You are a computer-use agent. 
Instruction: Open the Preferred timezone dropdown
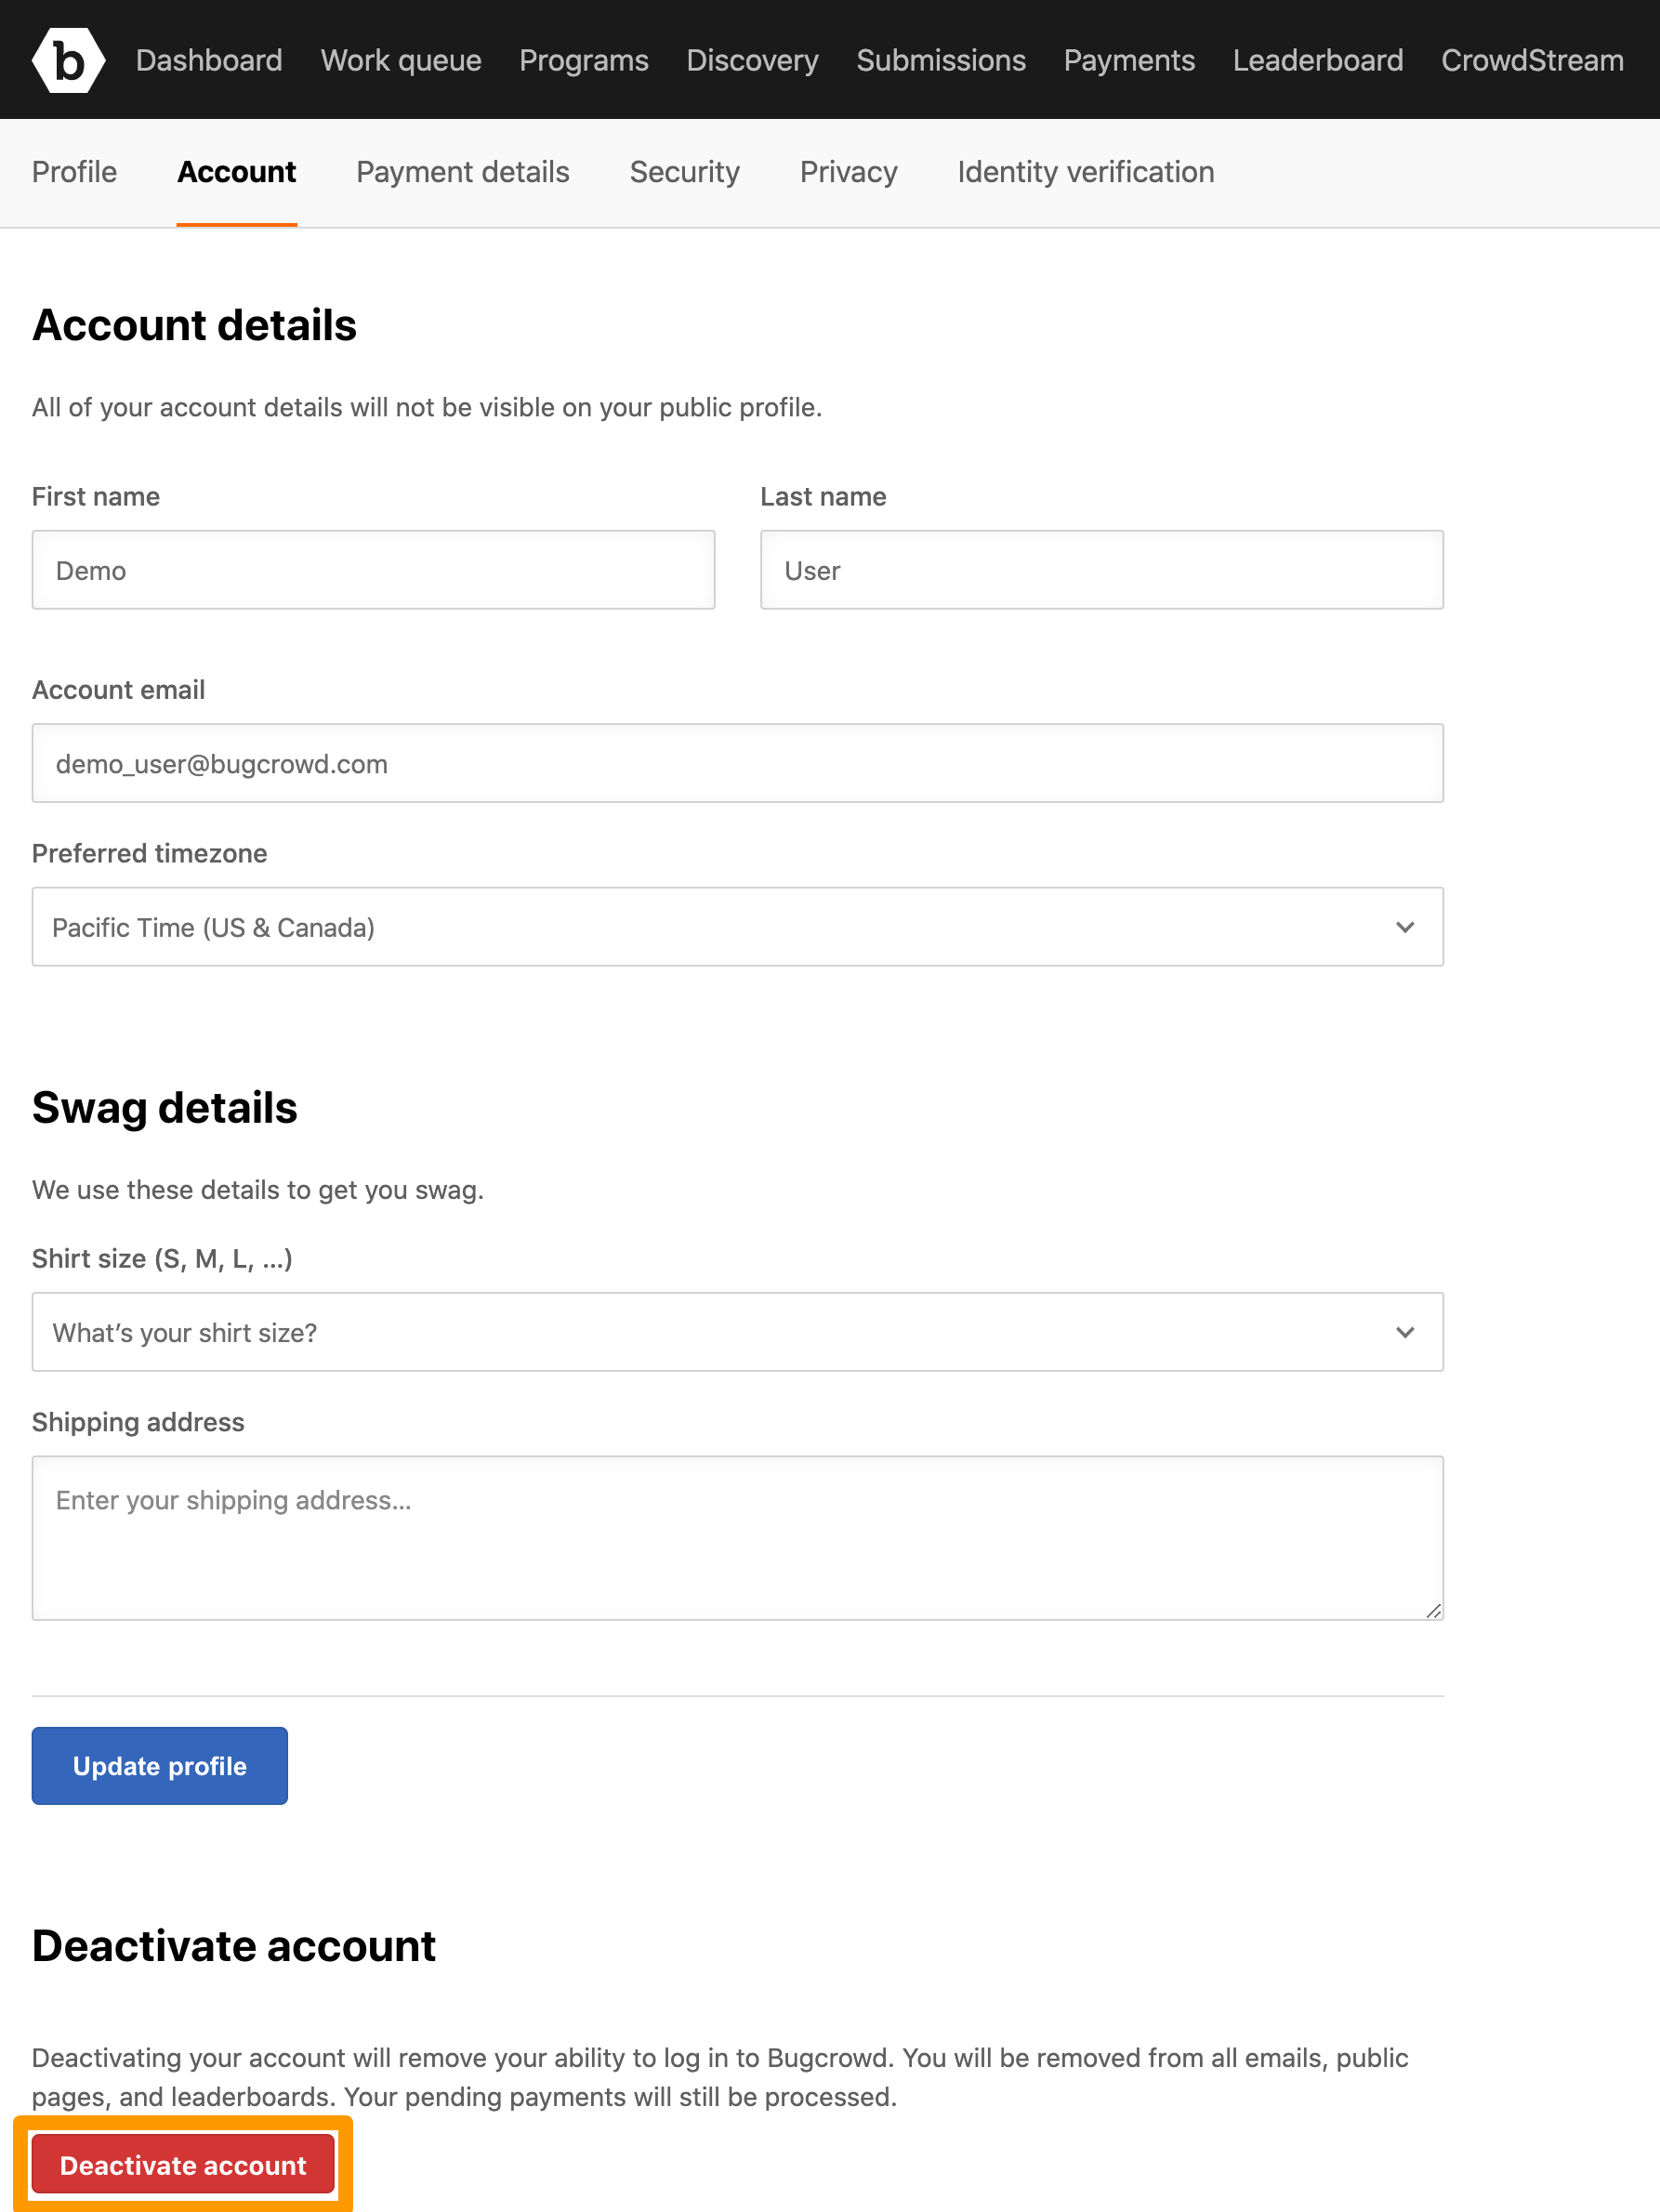pyautogui.click(x=737, y=926)
